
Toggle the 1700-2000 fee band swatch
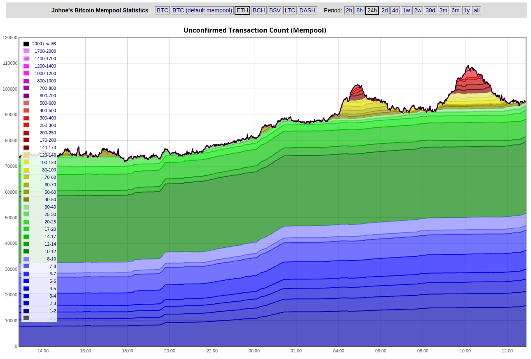tap(26, 51)
